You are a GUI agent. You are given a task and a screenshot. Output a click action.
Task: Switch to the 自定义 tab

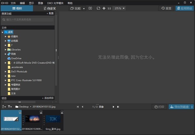coord(50,8)
